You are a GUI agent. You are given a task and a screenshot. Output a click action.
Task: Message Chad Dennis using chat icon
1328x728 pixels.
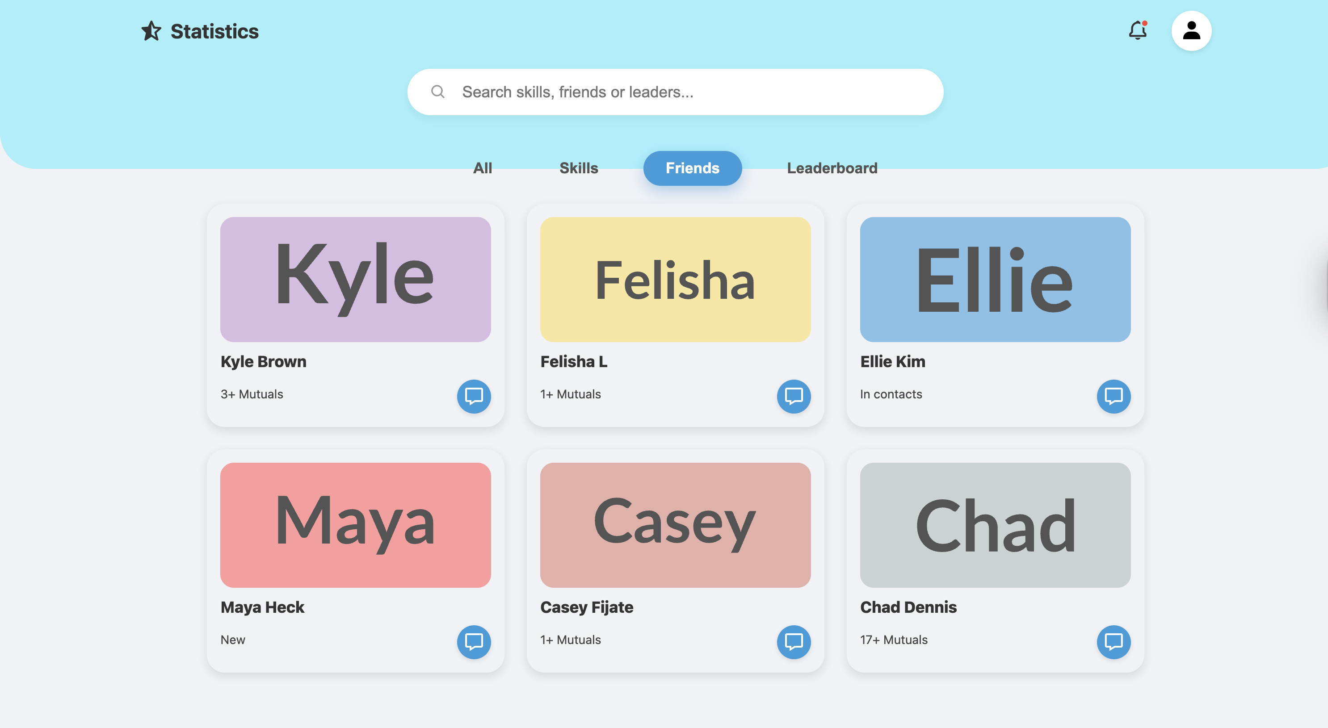tap(1113, 641)
